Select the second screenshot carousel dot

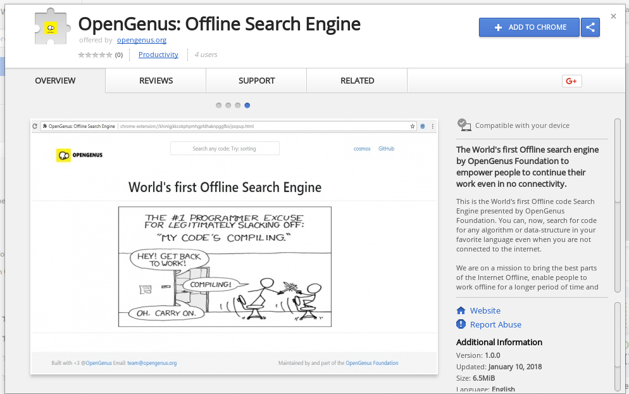point(228,105)
